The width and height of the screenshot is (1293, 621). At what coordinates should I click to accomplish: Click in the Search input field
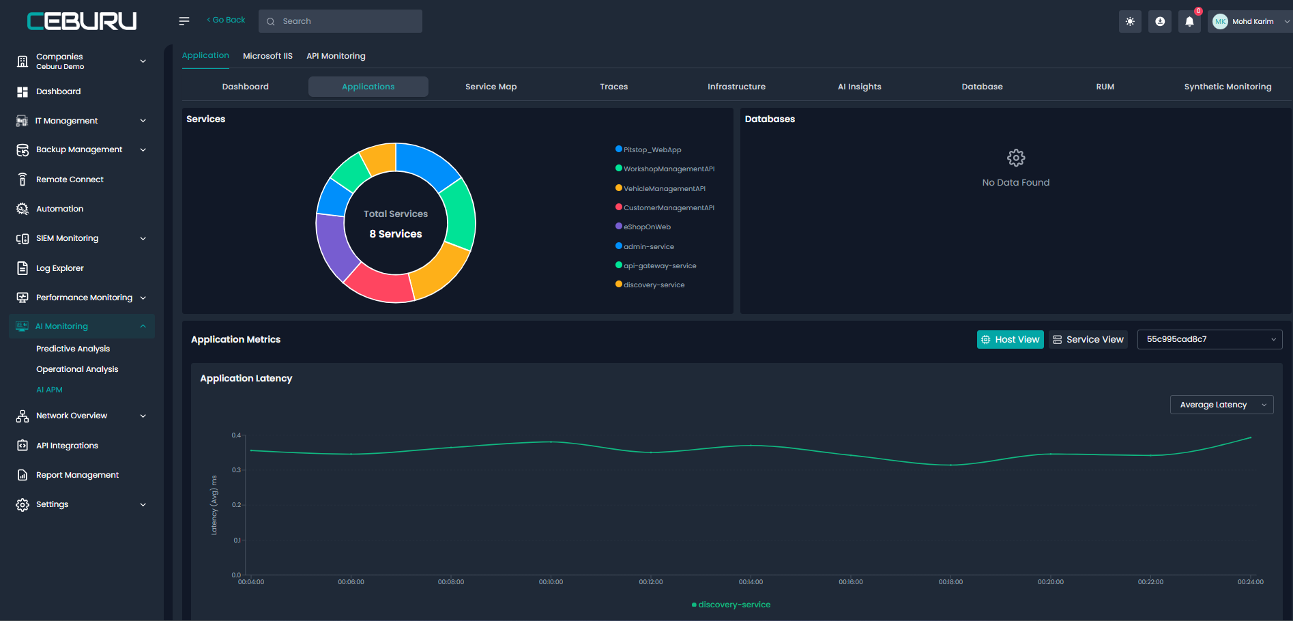[x=340, y=21]
